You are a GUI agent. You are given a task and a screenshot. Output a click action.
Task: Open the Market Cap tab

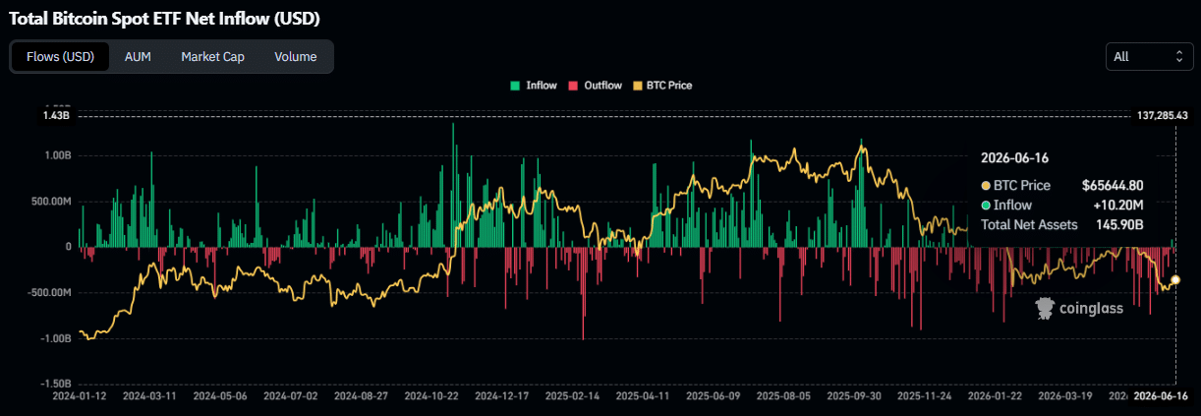coord(212,57)
